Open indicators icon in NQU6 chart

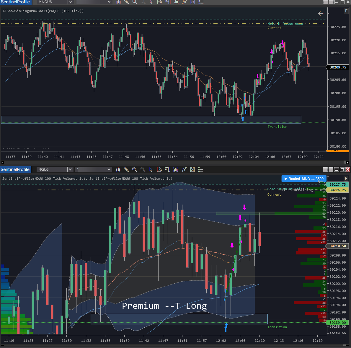click(x=184, y=169)
